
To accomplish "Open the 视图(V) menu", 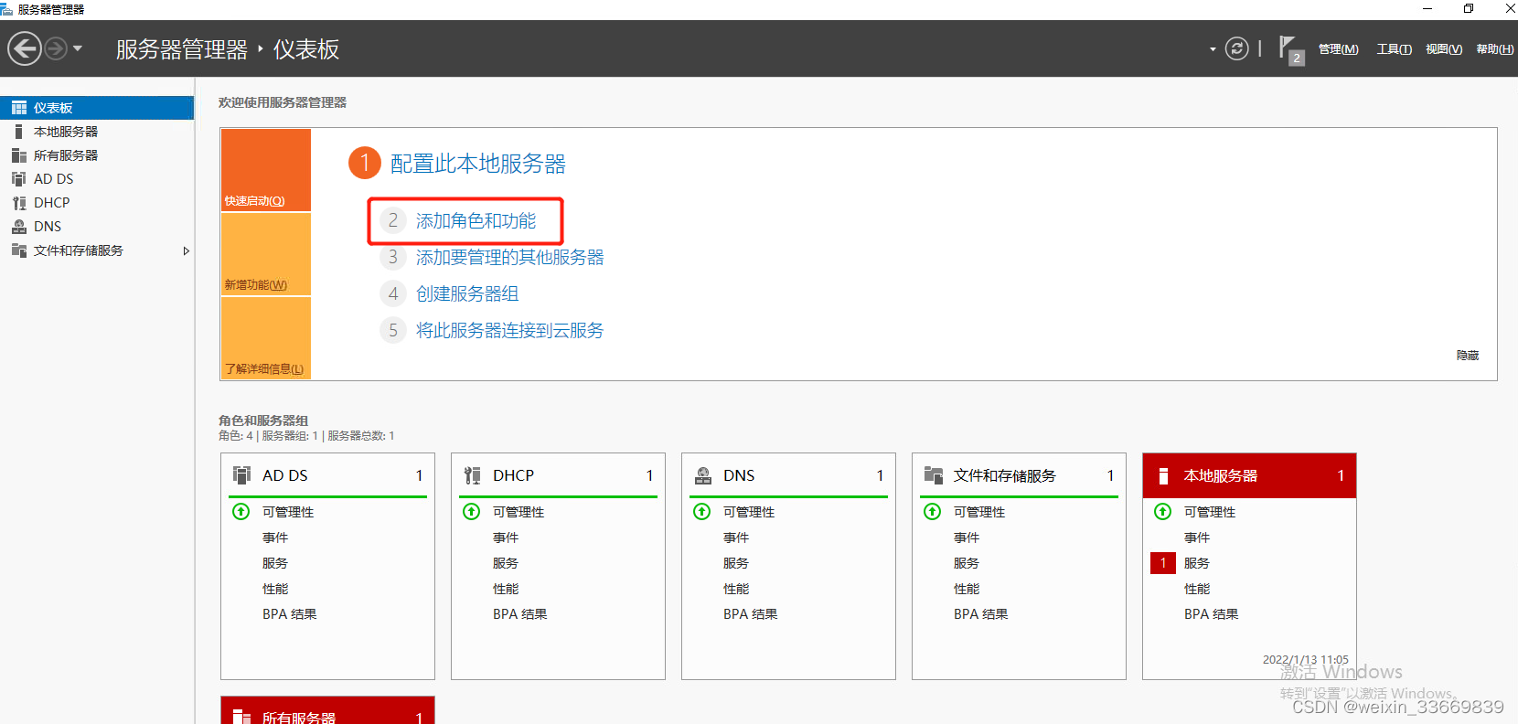I will [1443, 49].
